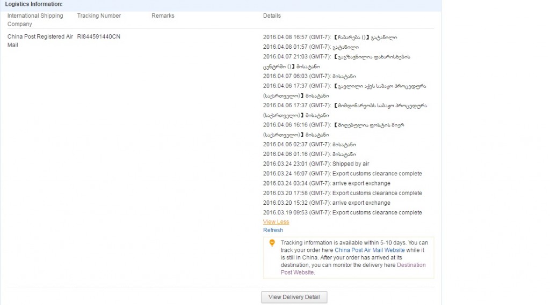
Task: Click the 2016.03.24 16:07 customs clearance entry
Action: 342,174
